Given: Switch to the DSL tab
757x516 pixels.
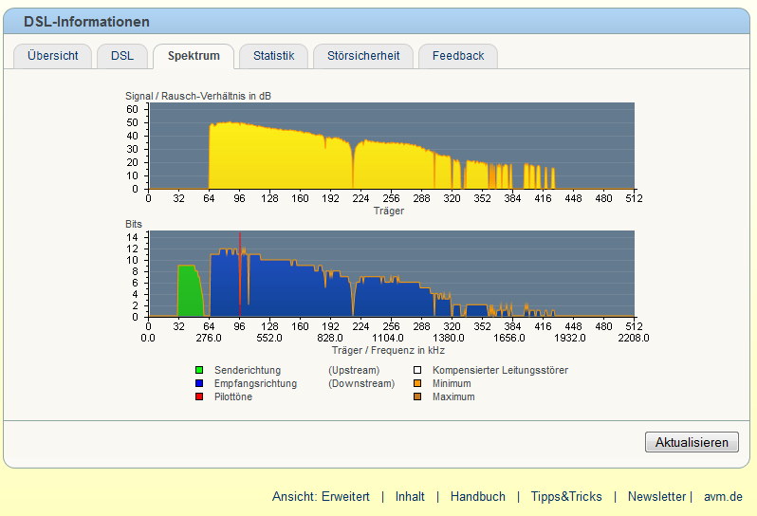Looking at the screenshot, I should point(122,56).
